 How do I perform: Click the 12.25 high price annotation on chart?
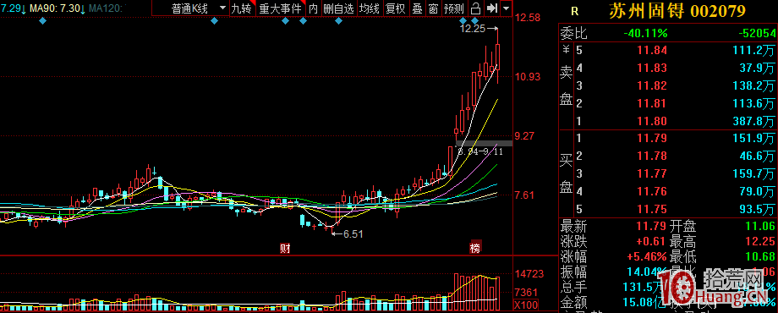472,29
